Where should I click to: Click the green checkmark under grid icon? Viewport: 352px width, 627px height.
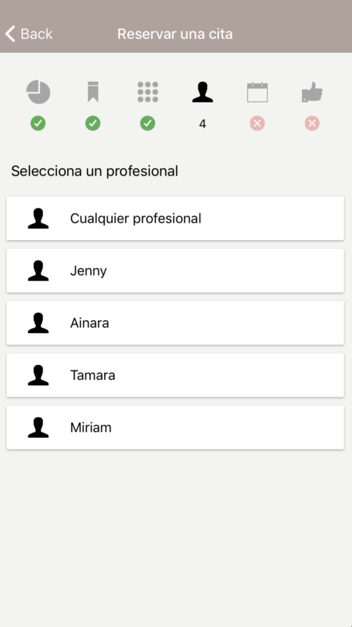[148, 123]
